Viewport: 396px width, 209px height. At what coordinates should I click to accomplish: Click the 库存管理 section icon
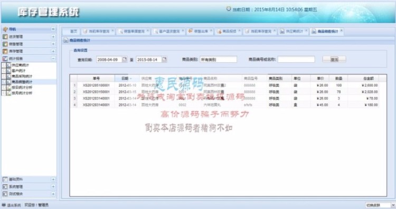click(5, 52)
